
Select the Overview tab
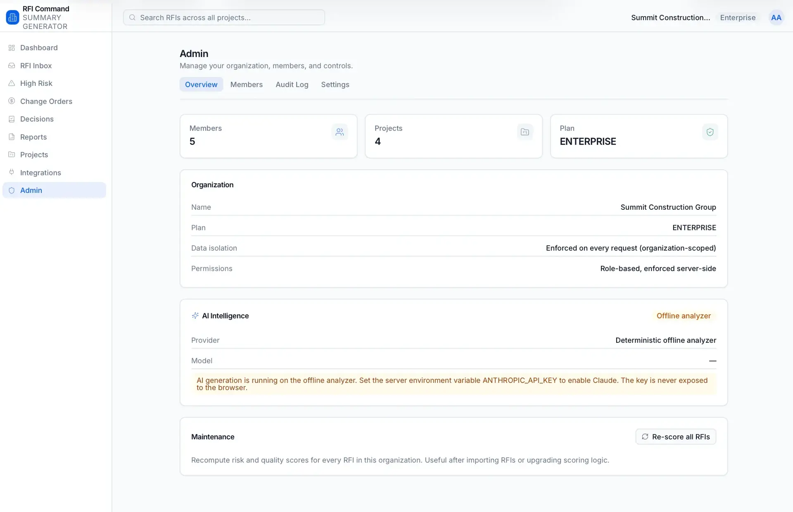point(201,84)
